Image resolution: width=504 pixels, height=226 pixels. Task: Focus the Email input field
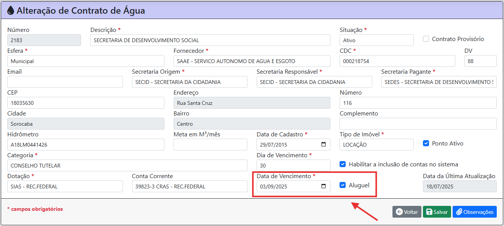click(x=65, y=82)
